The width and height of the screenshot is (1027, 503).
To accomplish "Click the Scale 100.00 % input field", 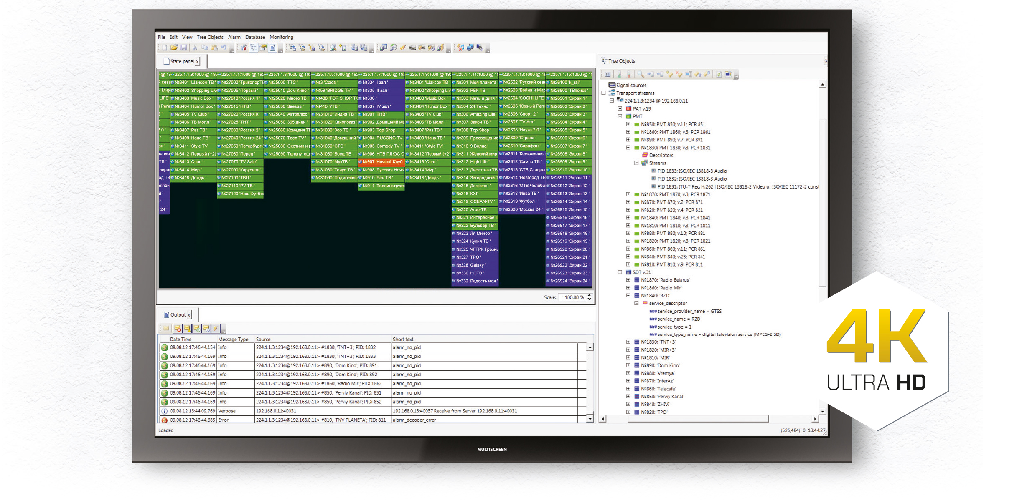I will pyautogui.click(x=572, y=297).
